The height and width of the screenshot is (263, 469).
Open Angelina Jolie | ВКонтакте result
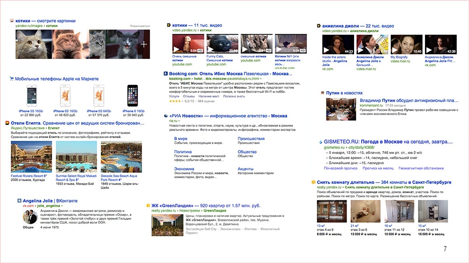click(50, 201)
